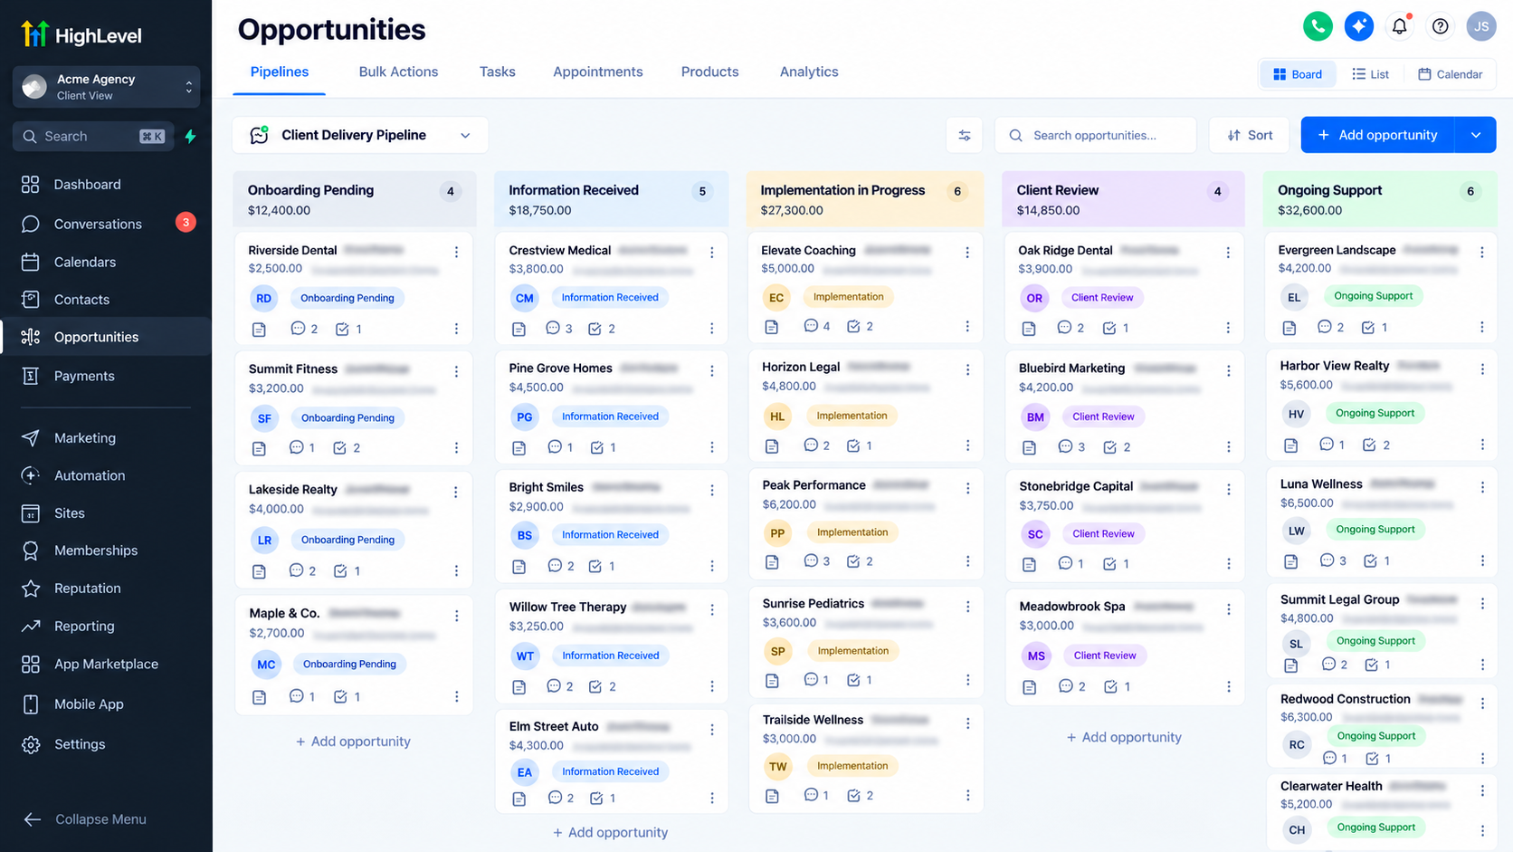Switch to Calendar view
The height and width of the screenshot is (852, 1513).
[x=1450, y=74]
